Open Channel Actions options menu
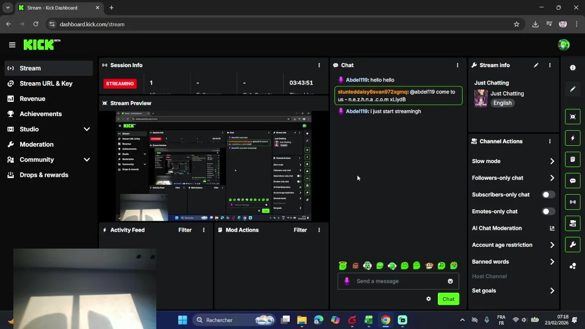Image resolution: width=585 pixels, height=329 pixels. point(550,142)
